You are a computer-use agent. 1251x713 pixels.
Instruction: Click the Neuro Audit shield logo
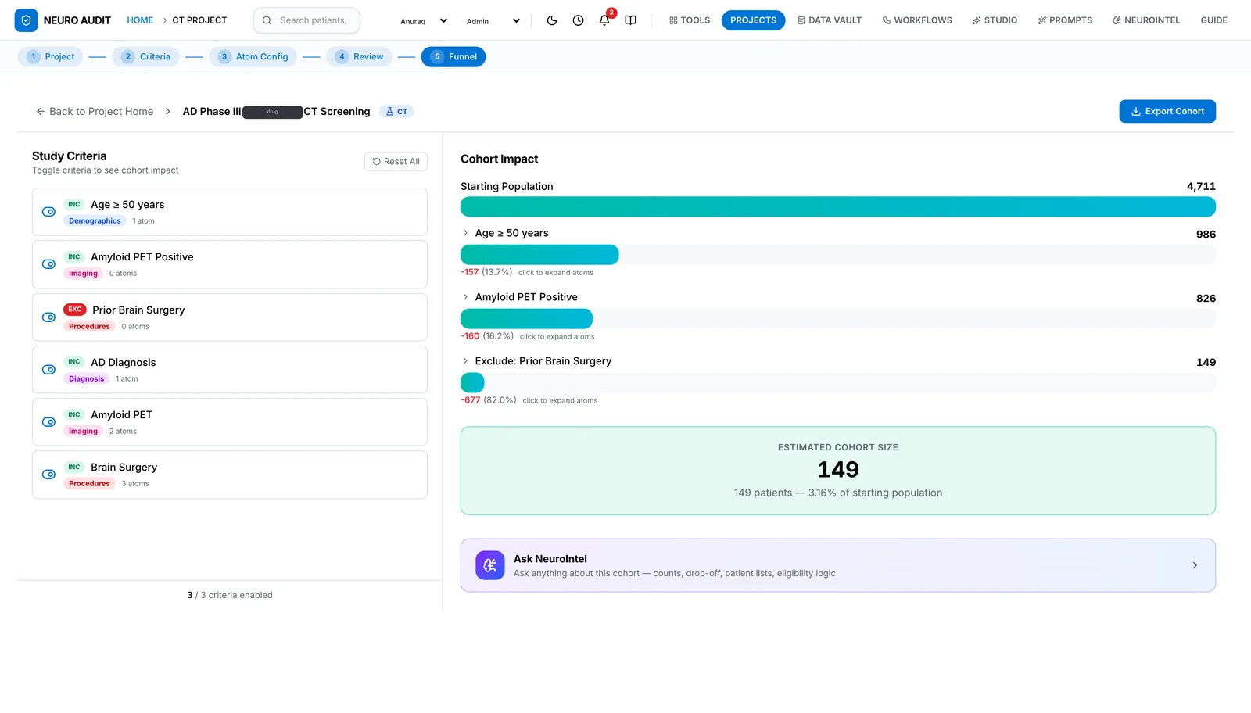coord(26,20)
